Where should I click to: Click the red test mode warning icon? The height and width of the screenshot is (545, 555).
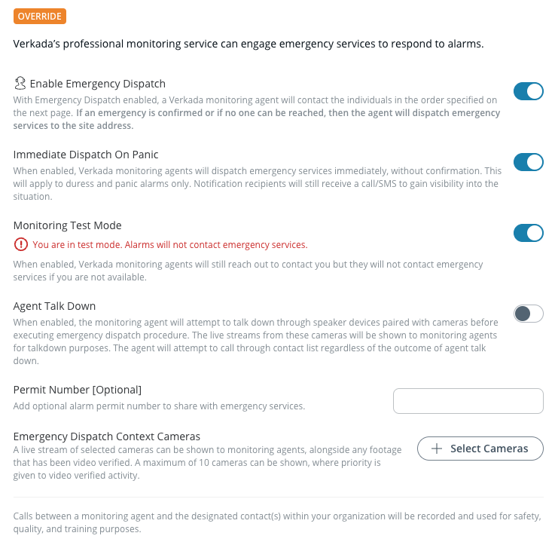click(20, 244)
